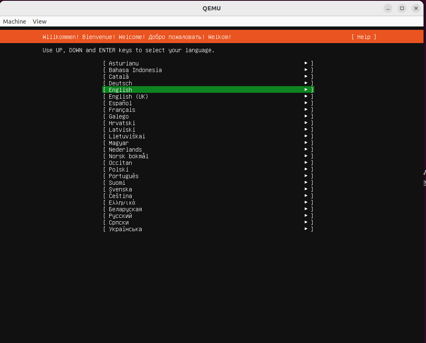426x343 pixels.
Task: Select English (UK) from the language list
Action: tap(128, 96)
